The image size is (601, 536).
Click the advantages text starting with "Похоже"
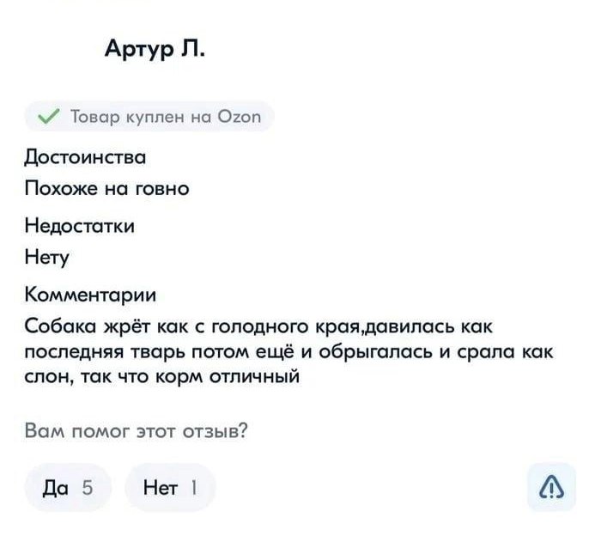point(106,186)
